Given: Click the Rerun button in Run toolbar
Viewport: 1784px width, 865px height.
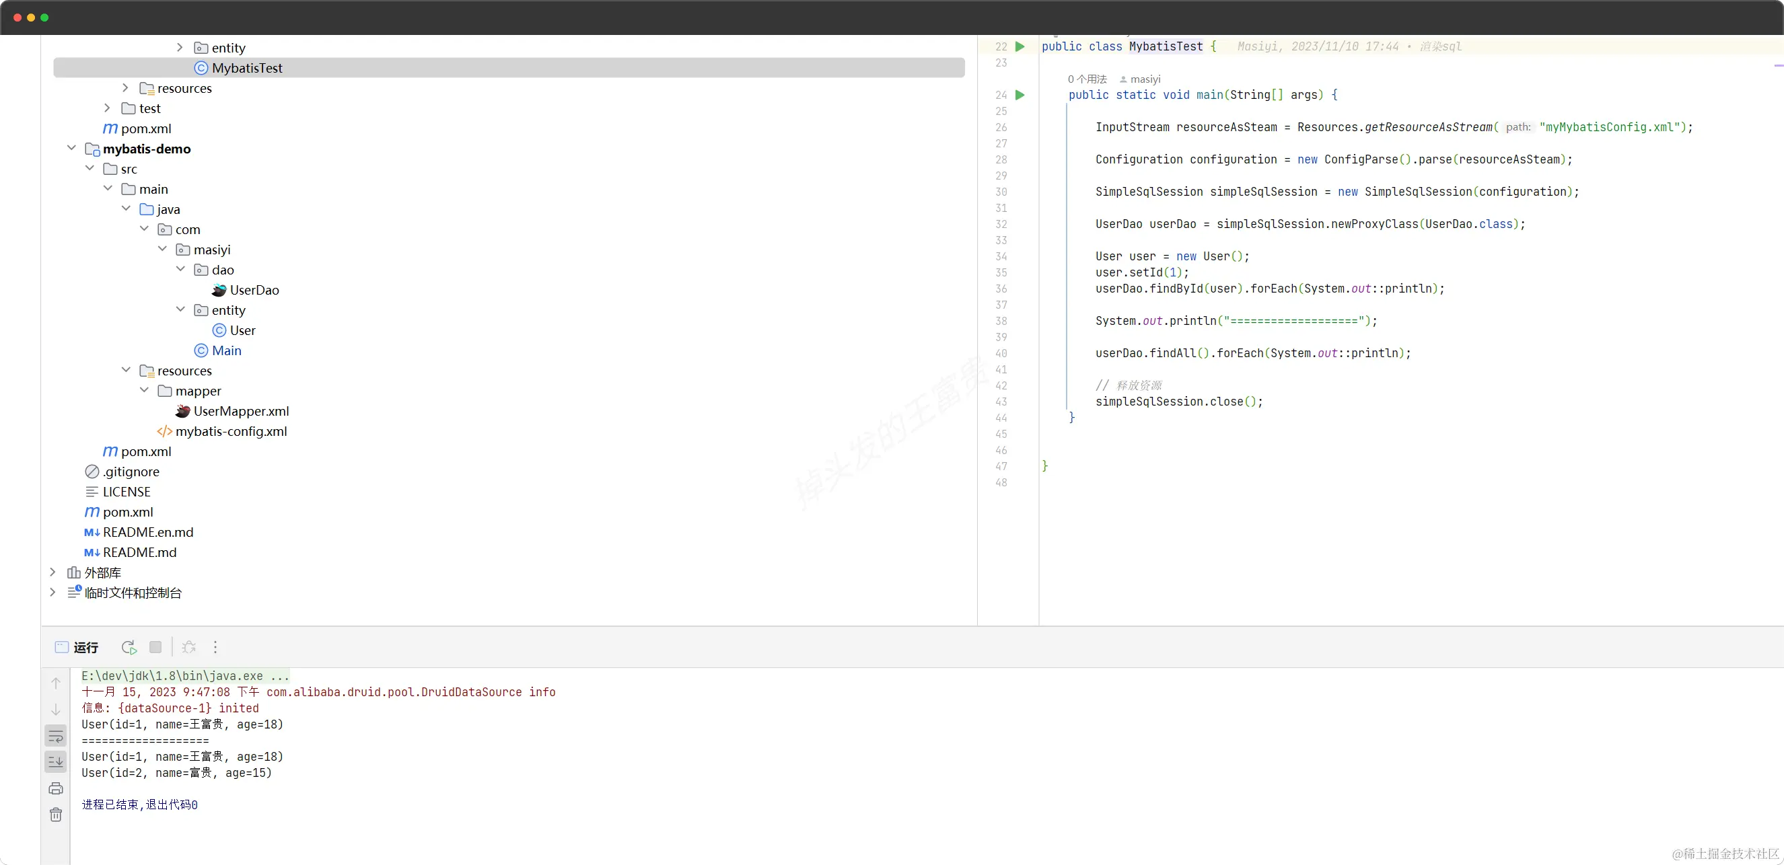Looking at the screenshot, I should click(129, 647).
